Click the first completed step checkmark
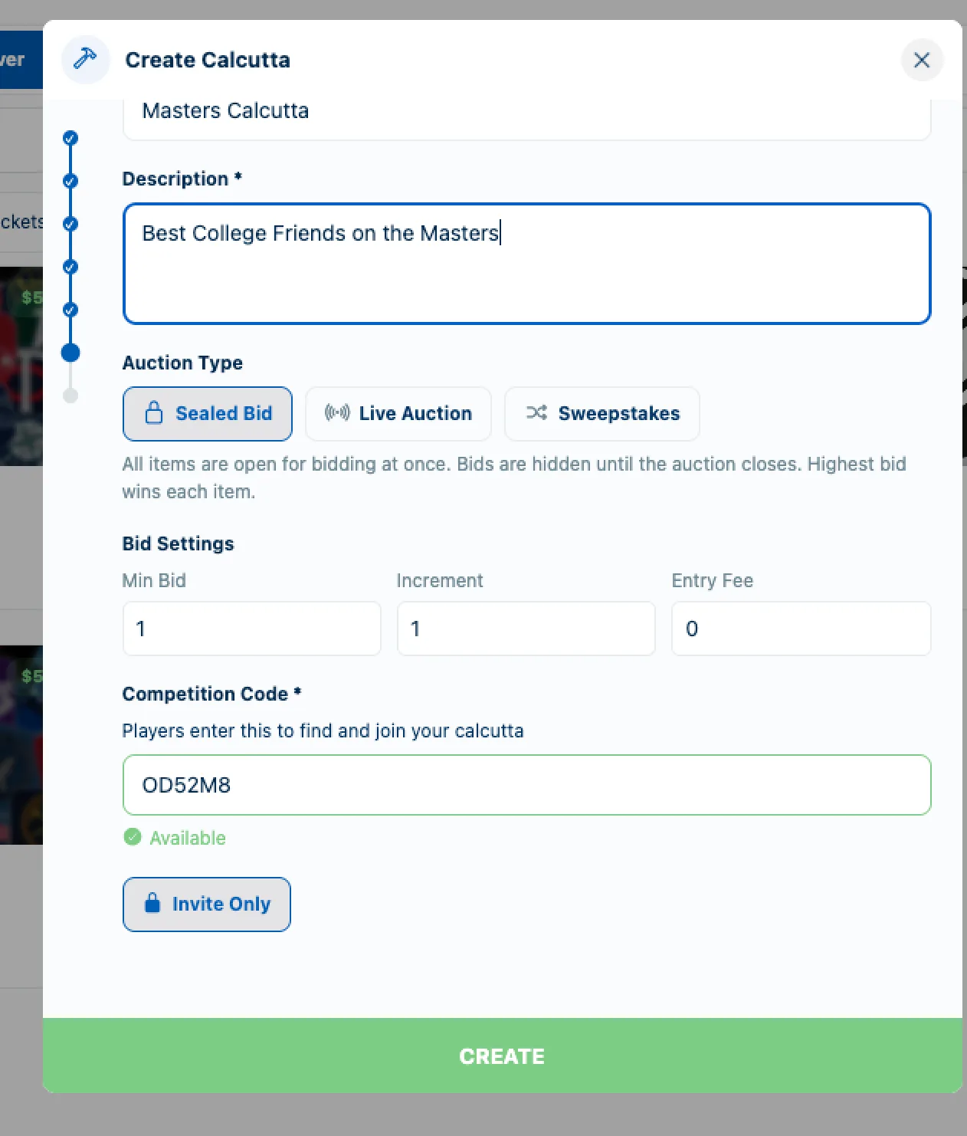The height and width of the screenshot is (1136, 967). [x=70, y=138]
